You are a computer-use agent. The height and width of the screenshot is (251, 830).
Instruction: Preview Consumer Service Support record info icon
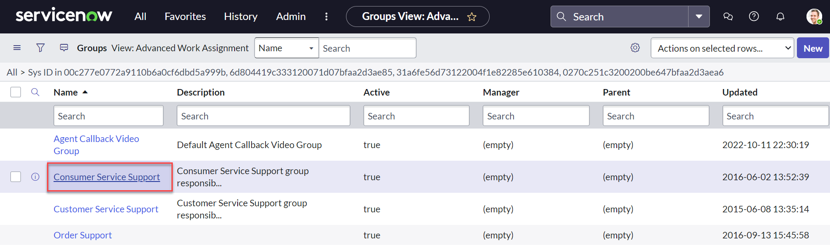point(35,177)
